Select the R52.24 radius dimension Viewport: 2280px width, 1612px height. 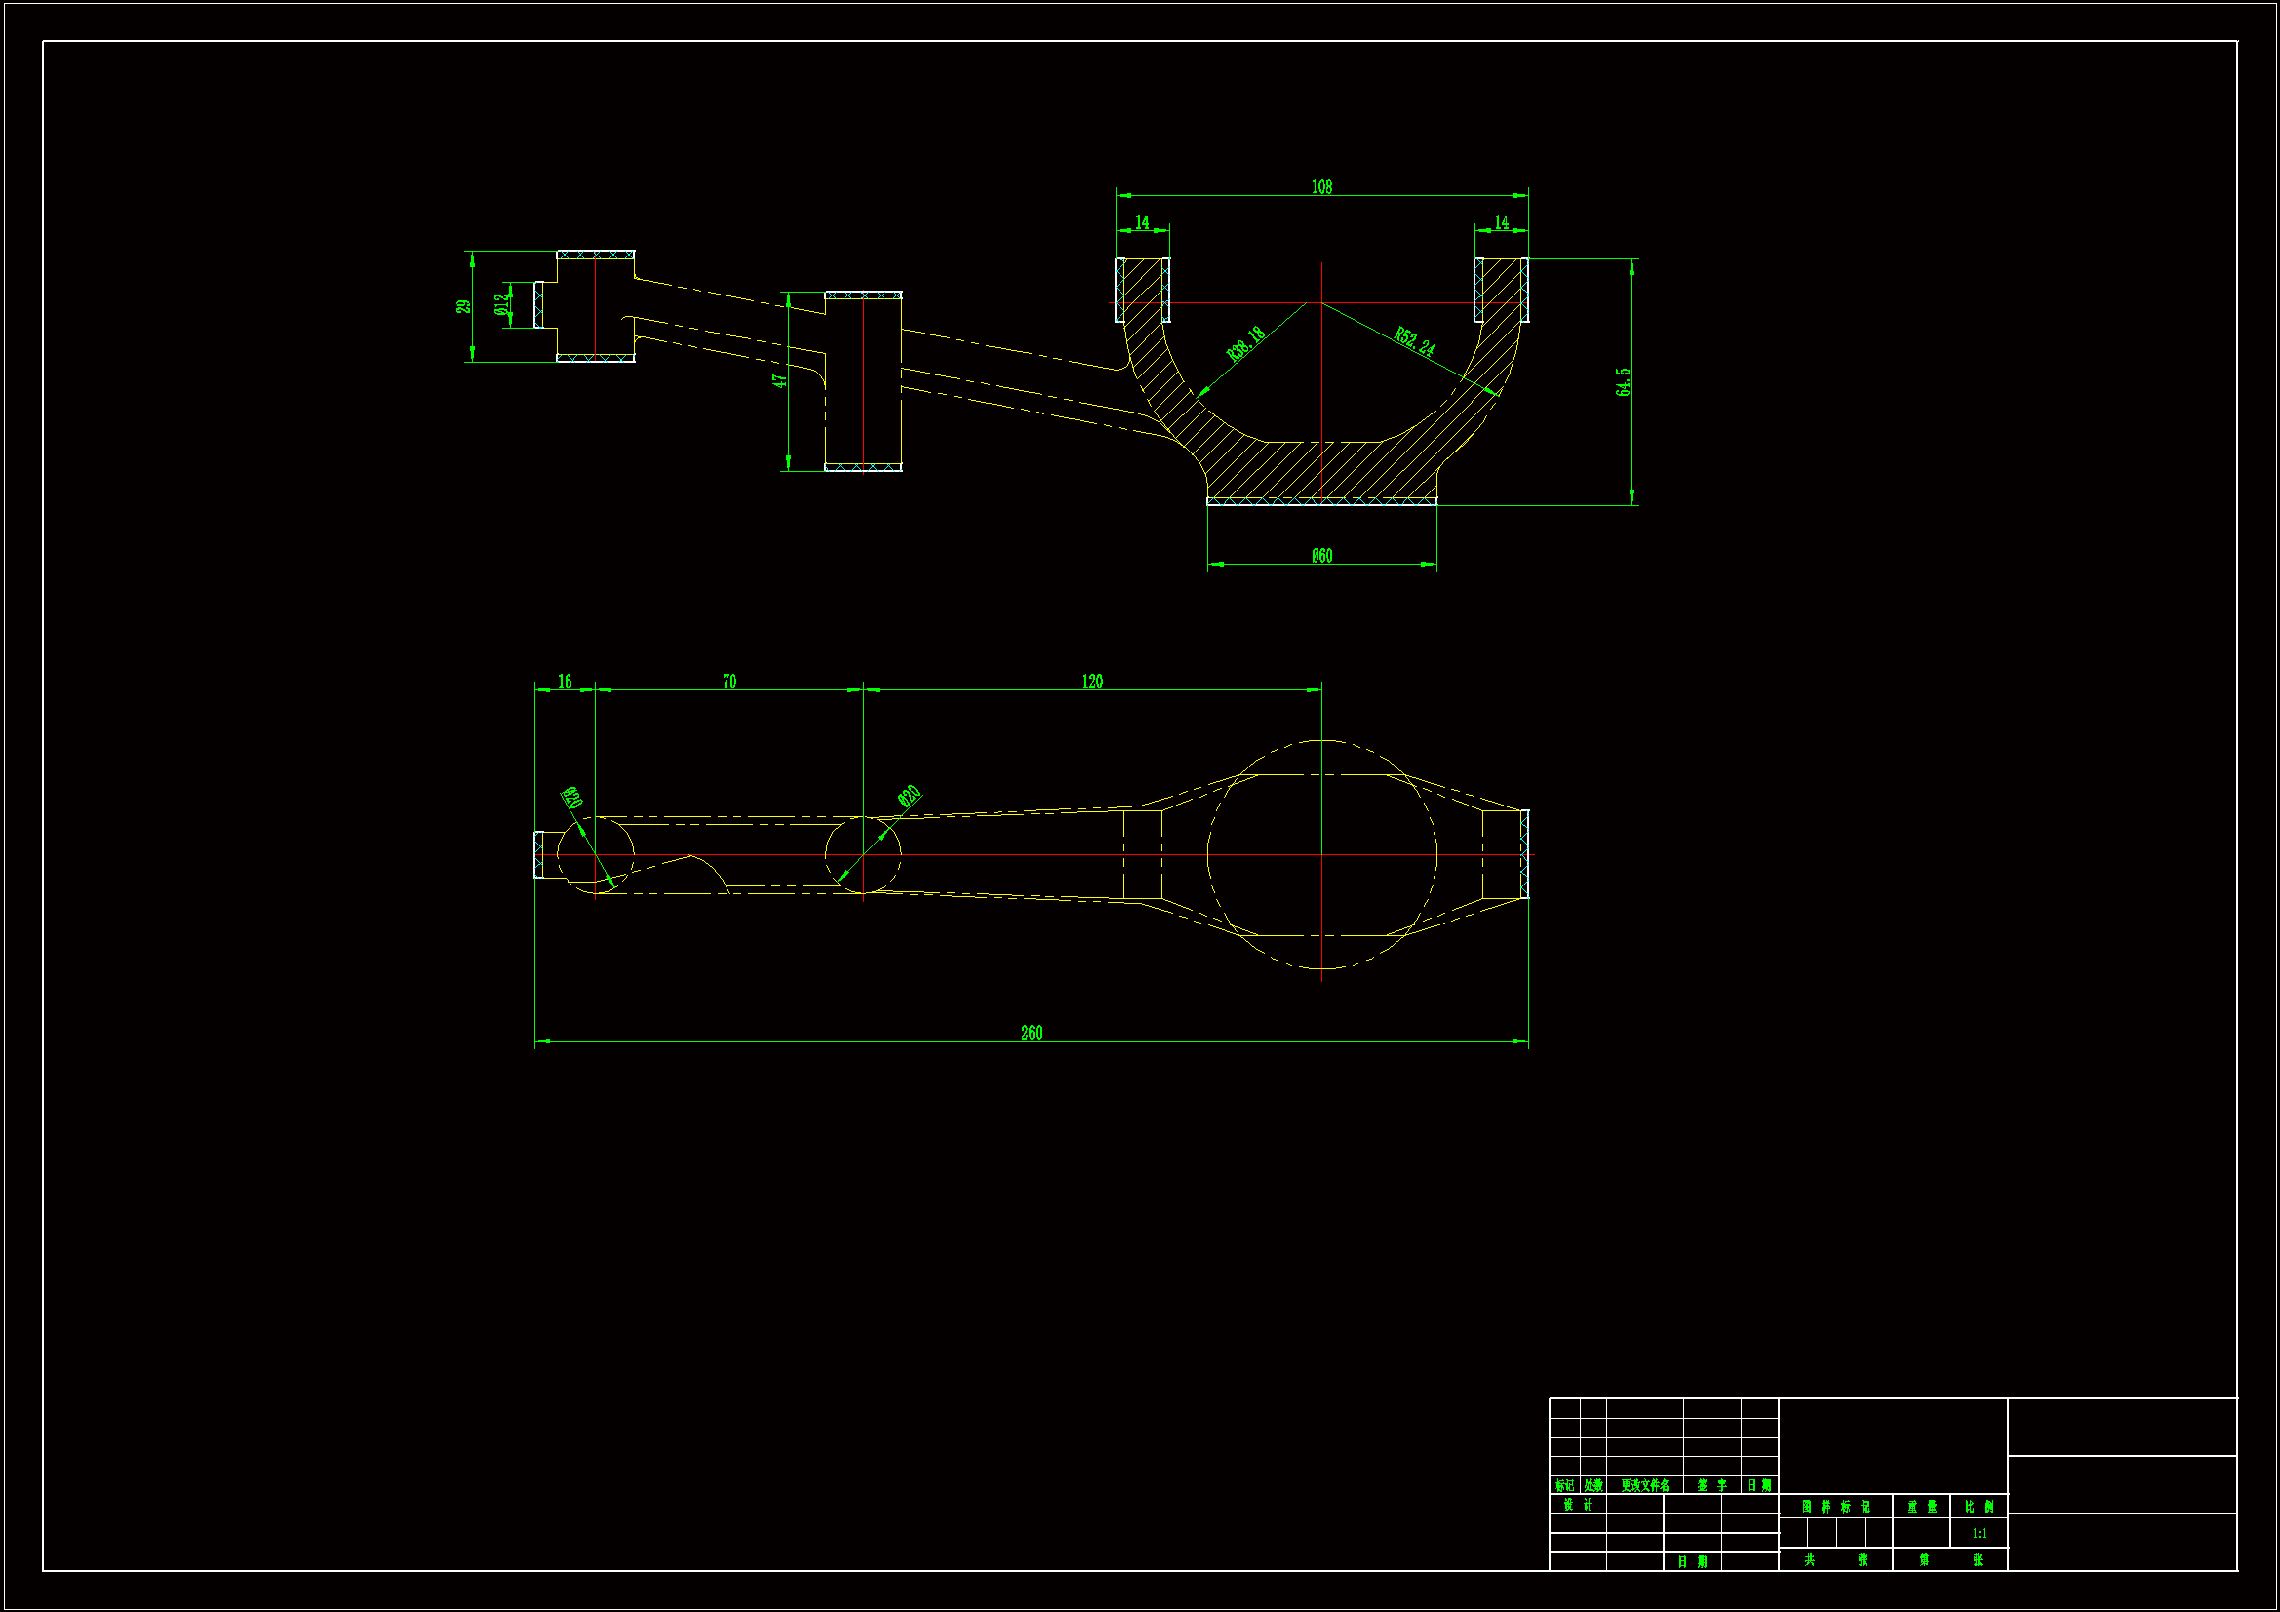(1413, 340)
